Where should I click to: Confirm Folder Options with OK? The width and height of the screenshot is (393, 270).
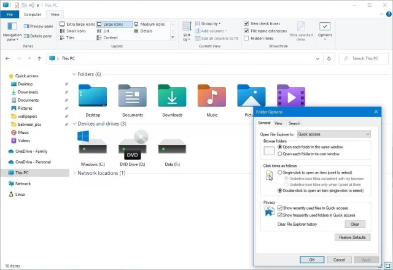tap(312, 260)
